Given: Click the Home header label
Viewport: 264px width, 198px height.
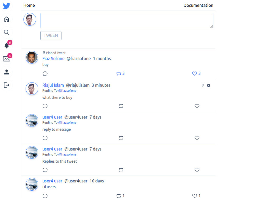Looking at the screenshot, I should pos(29,5).
